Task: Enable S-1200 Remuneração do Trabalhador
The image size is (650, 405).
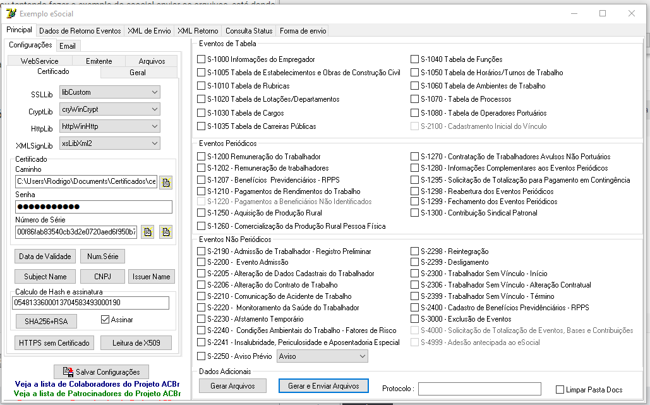Action: [x=201, y=156]
